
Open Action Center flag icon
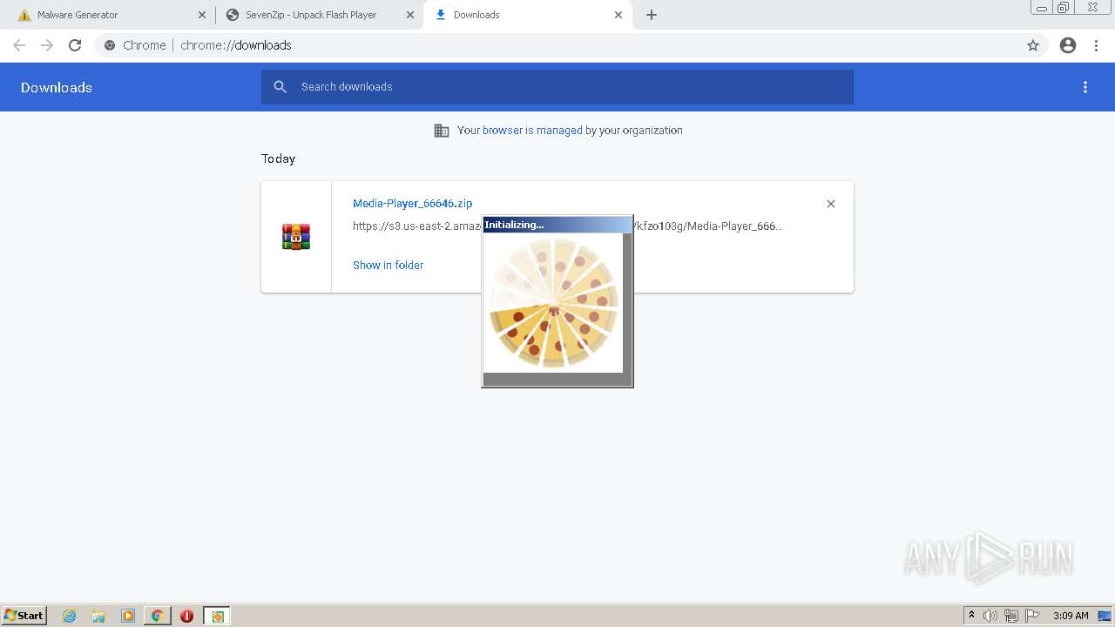tap(1032, 616)
